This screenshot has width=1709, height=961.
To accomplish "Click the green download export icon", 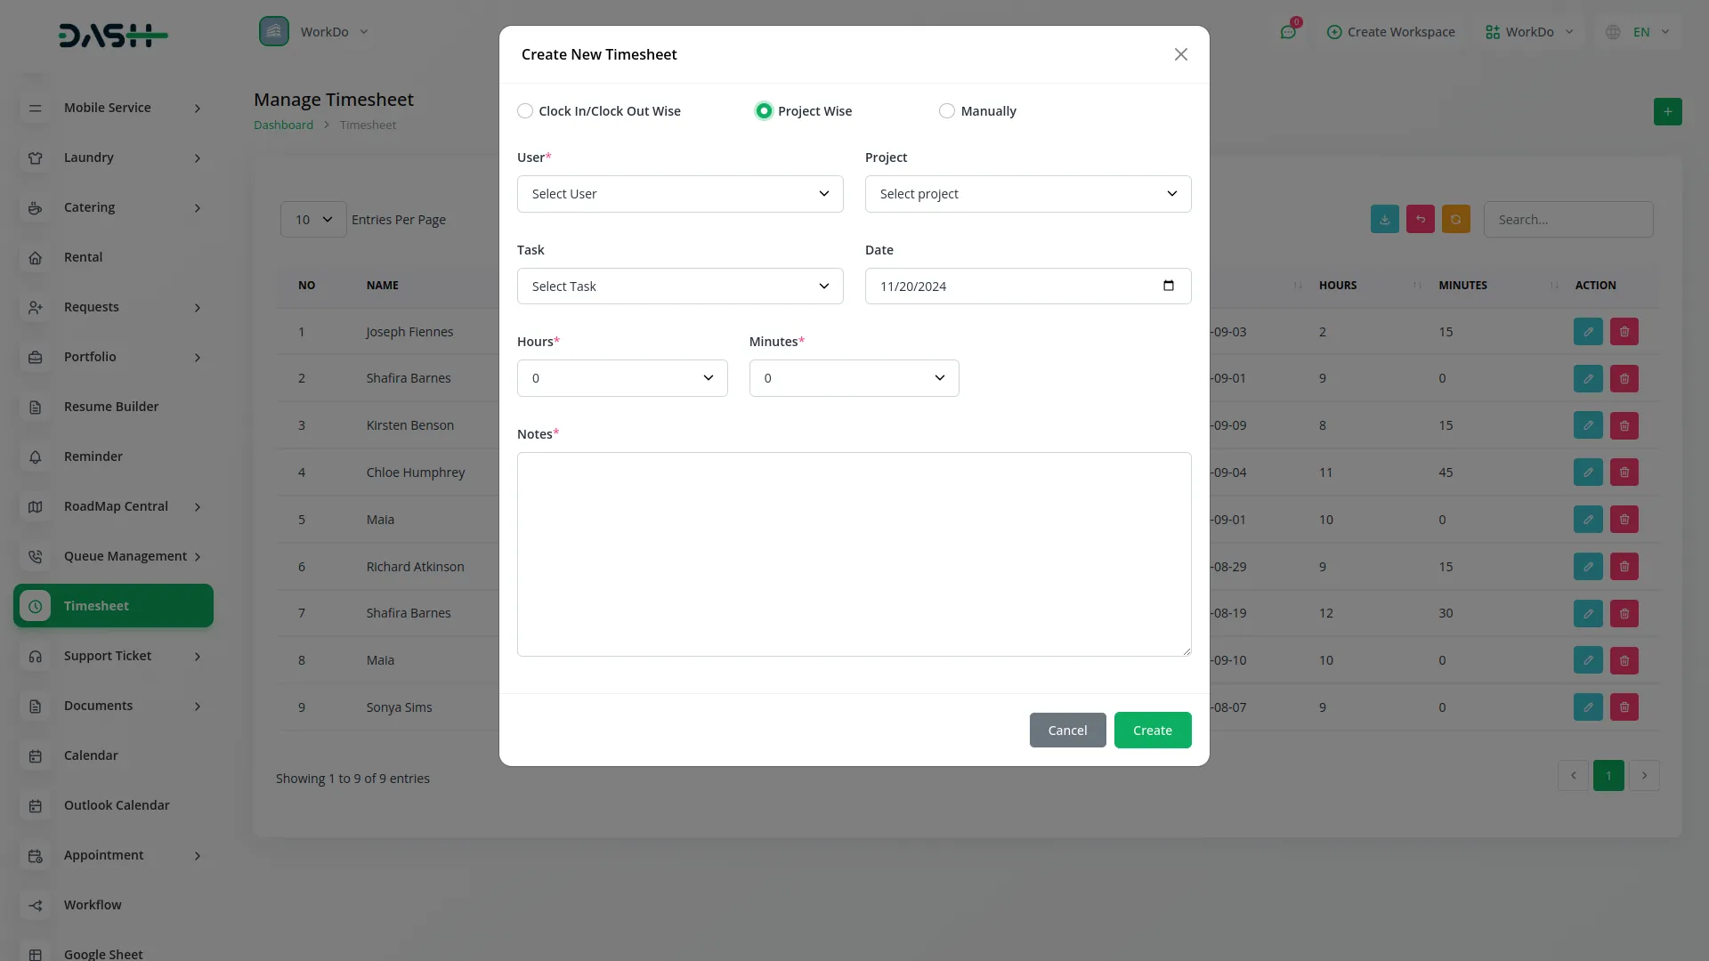I will (1384, 219).
